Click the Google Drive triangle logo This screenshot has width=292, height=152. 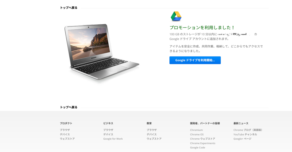pyautogui.click(x=176, y=16)
